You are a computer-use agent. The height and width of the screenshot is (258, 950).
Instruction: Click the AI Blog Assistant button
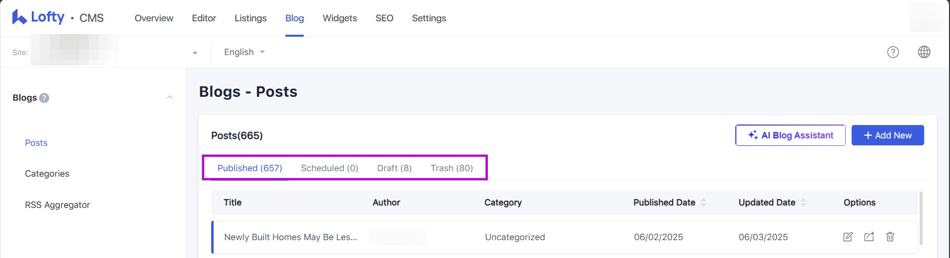click(790, 135)
